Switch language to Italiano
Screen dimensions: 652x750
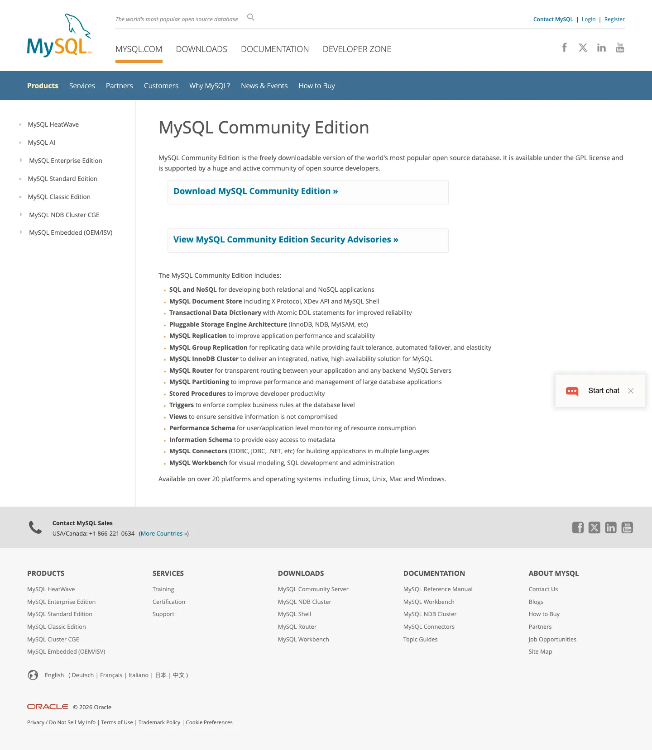pyautogui.click(x=139, y=675)
